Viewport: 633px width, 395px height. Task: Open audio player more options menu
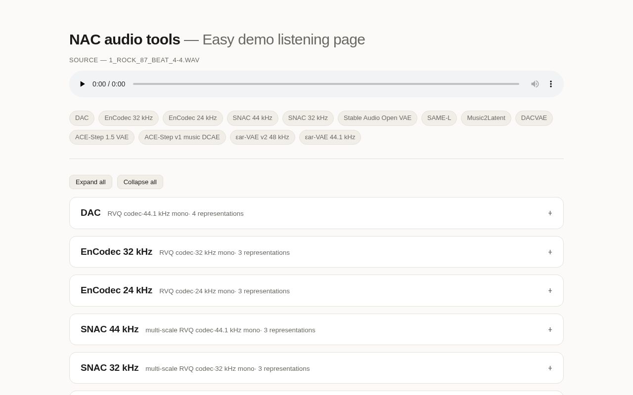[551, 84]
